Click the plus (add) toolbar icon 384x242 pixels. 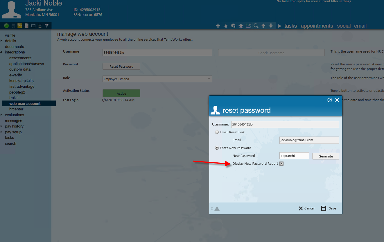218,26
